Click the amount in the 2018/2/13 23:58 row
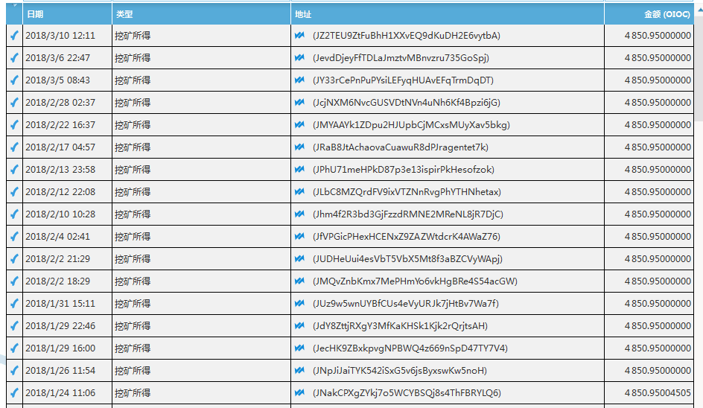This screenshot has height=408, width=703. (658, 170)
